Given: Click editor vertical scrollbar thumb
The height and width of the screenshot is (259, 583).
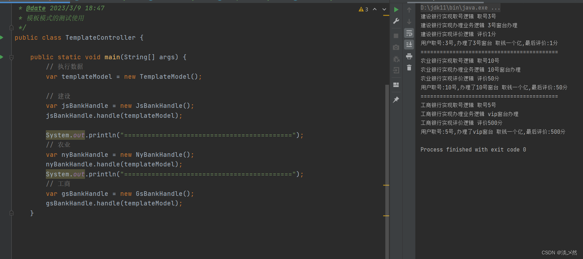Looking at the screenshot, I should pyautogui.click(x=387, y=172).
